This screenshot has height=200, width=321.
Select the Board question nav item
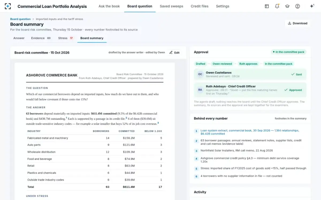point(140,6)
